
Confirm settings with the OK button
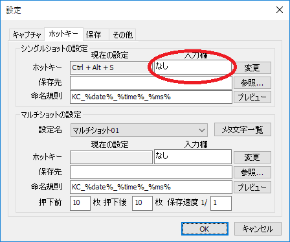205,229
